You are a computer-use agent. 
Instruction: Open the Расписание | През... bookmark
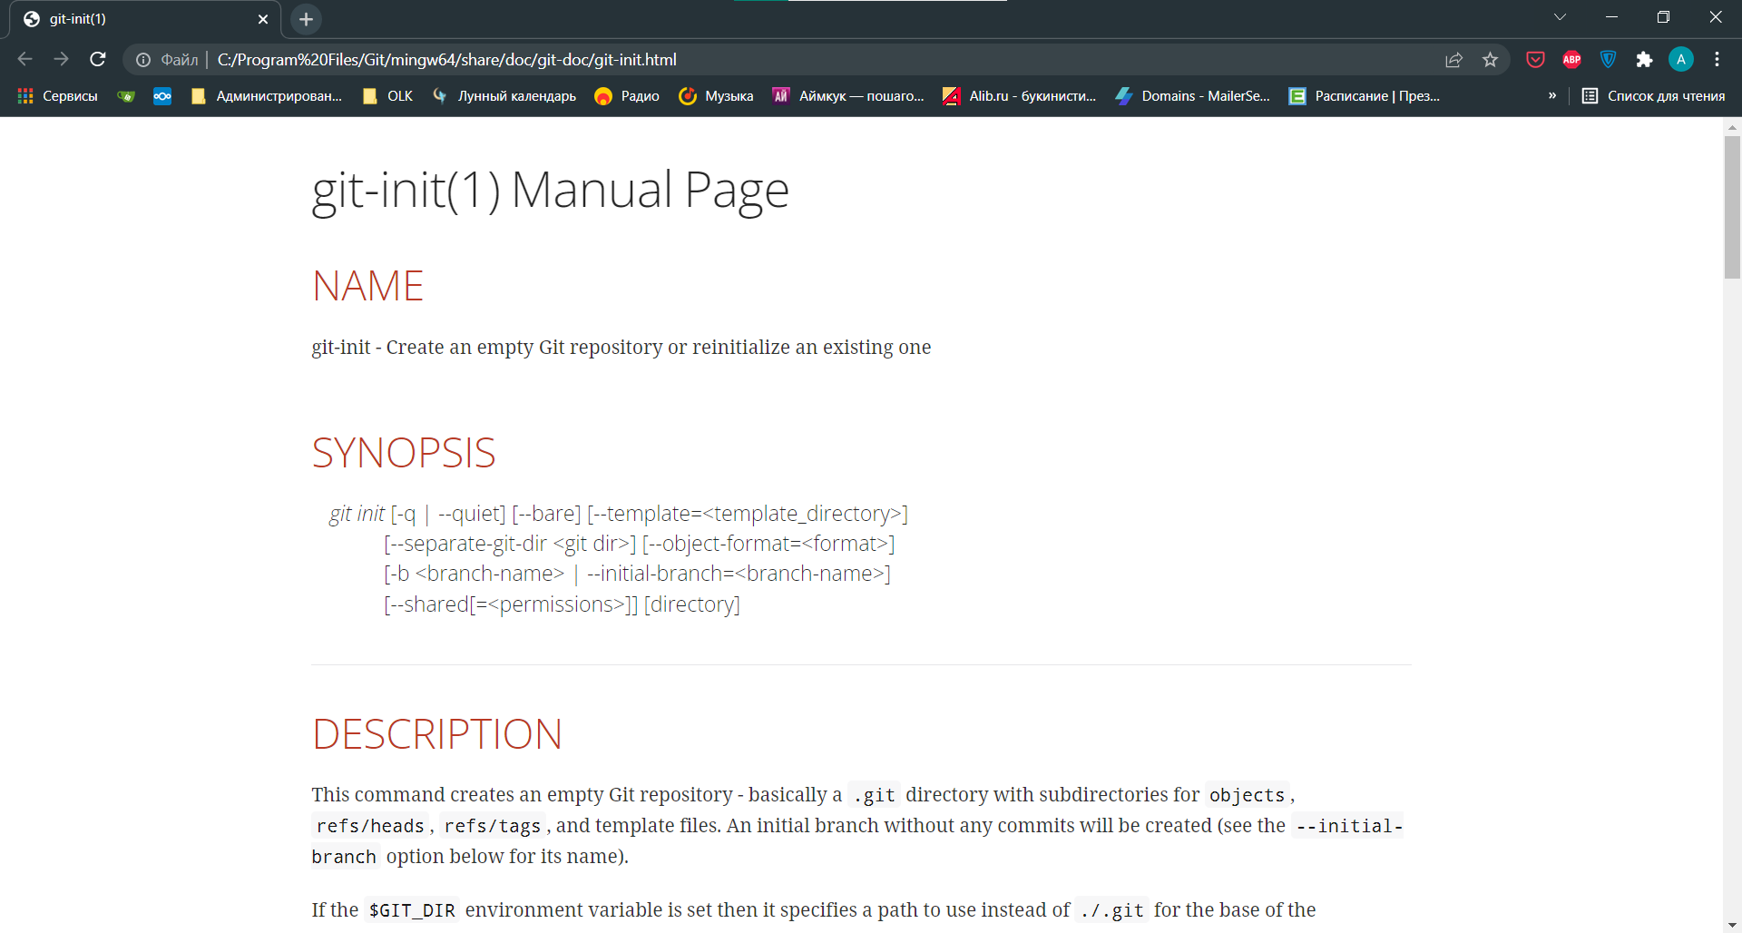(1365, 95)
